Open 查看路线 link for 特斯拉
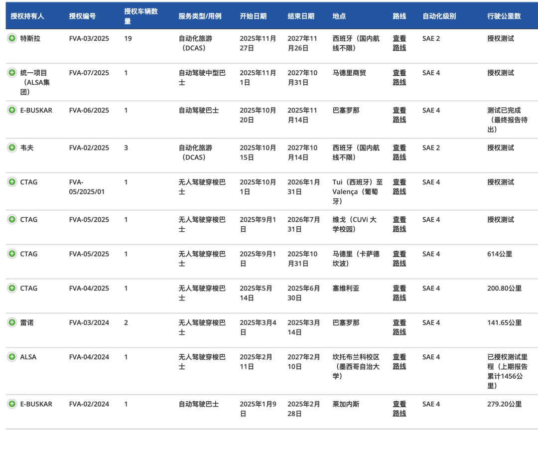Image resolution: width=538 pixels, height=454 pixels. pos(400,43)
